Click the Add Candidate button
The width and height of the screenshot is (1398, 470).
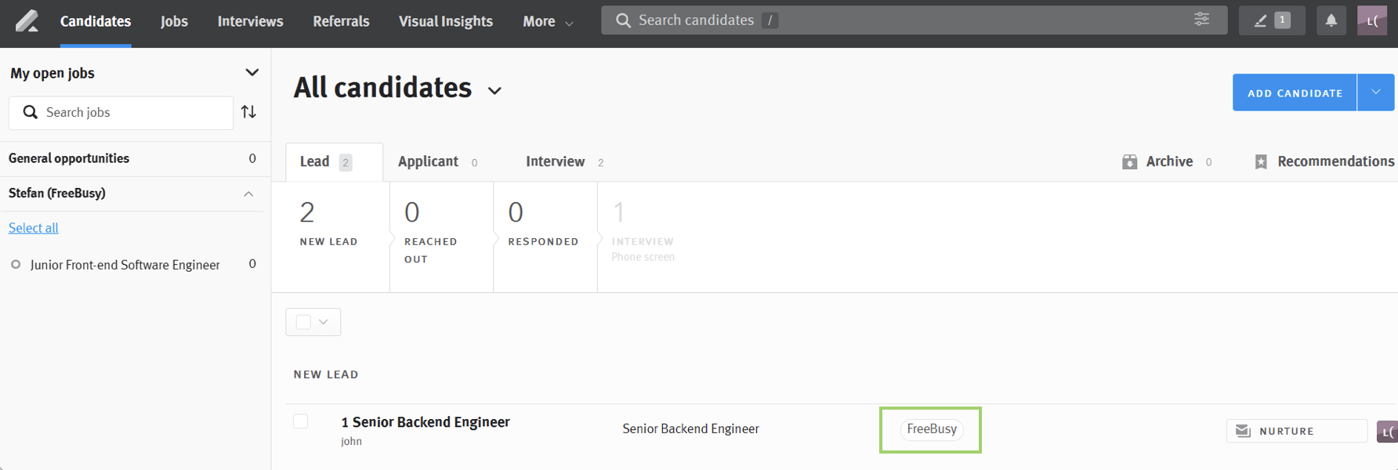(1295, 92)
